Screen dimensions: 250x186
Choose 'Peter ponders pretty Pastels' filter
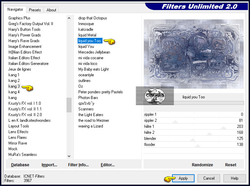coord(100,92)
